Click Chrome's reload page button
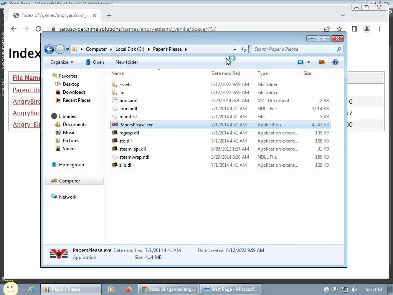393x295 pixels. (x=38, y=29)
